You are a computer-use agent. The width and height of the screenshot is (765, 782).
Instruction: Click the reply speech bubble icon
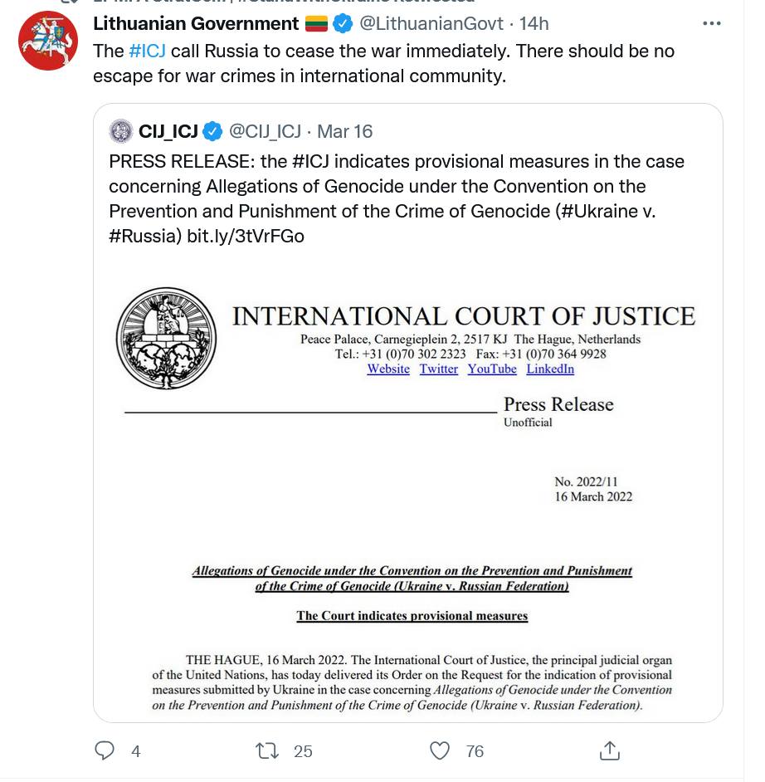coord(105,750)
